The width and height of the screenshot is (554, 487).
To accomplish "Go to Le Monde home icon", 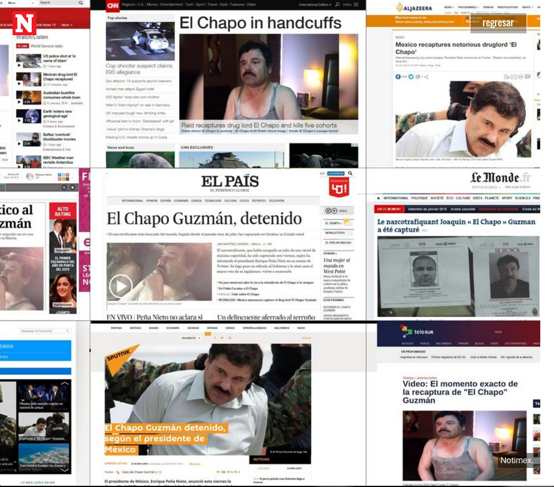I will tap(378, 198).
